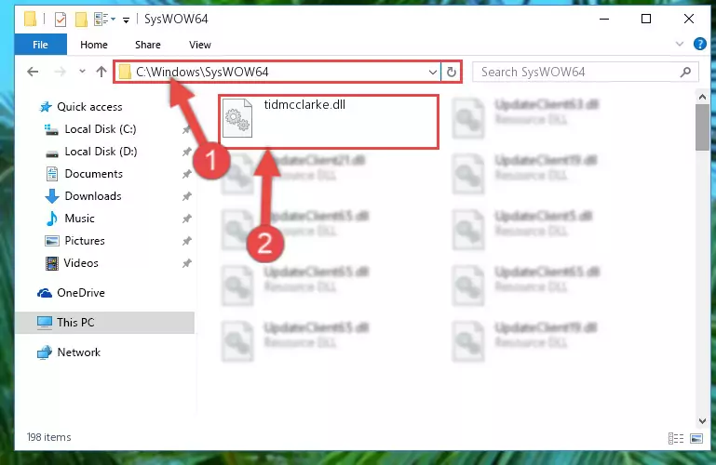The height and width of the screenshot is (465, 716).
Task: Click the pin icon beside Music
Action: click(186, 219)
